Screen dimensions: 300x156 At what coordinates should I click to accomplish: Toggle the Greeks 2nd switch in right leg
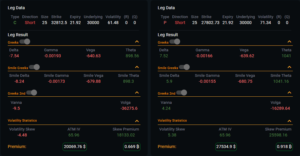pos(182,92)
